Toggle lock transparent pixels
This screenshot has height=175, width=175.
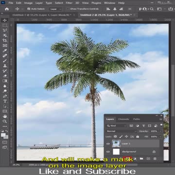tap(115, 137)
